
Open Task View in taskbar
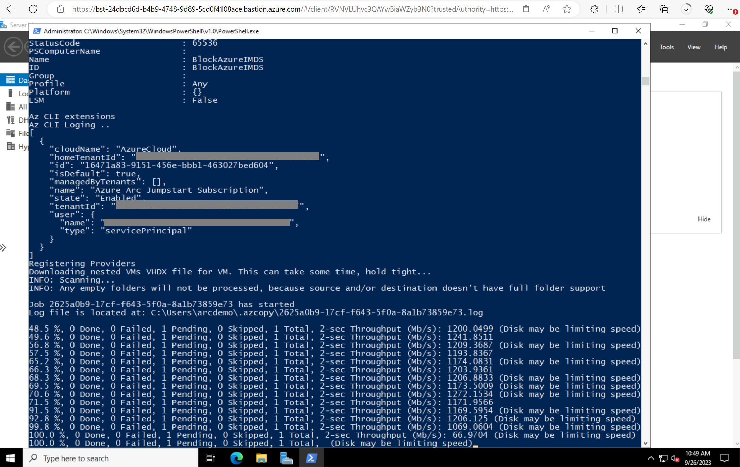211,458
